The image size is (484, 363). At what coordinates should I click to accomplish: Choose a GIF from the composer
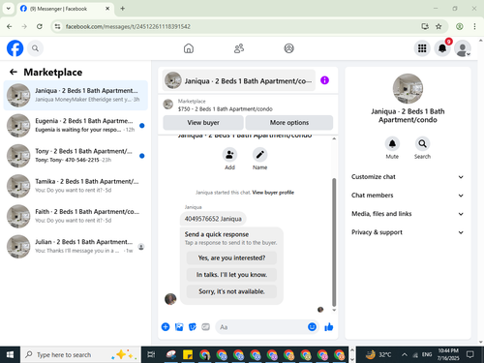205,327
